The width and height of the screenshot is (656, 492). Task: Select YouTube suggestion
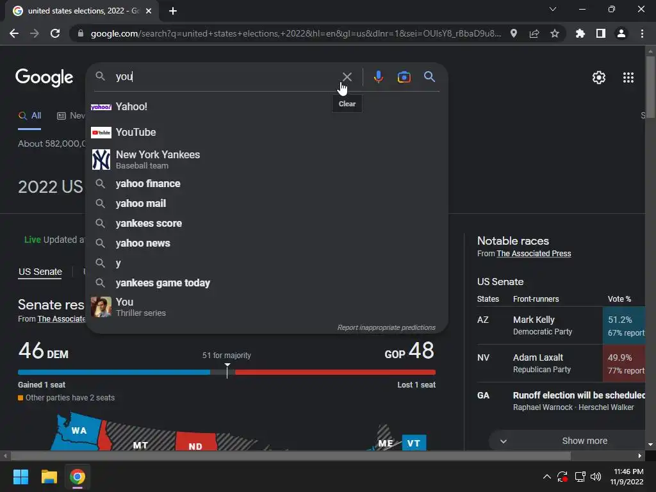tap(266, 132)
